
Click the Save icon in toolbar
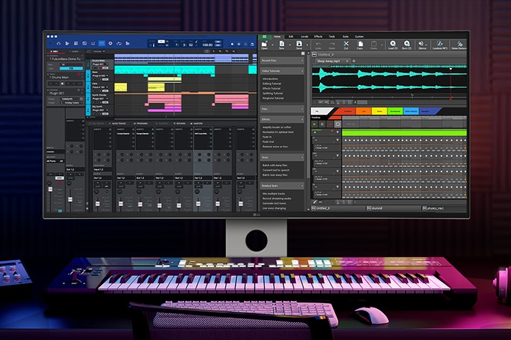300,45
